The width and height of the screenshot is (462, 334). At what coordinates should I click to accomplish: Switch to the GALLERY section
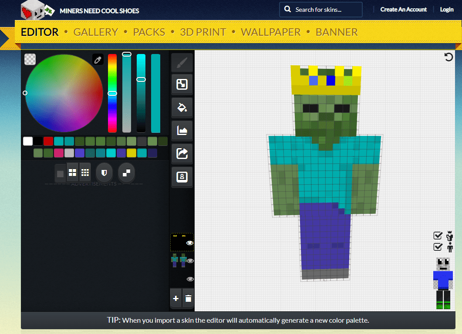point(96,32)
